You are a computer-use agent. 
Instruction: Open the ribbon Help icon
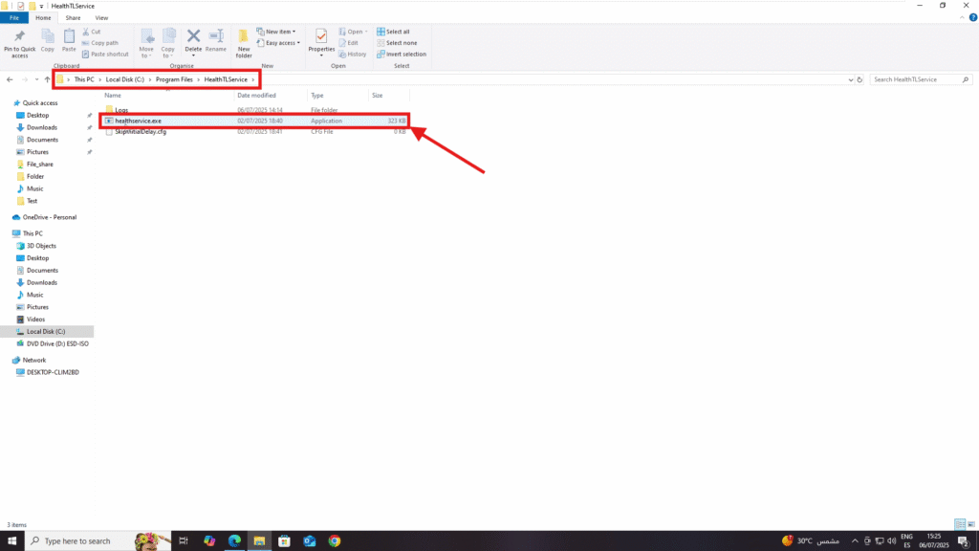click(972, 18)
